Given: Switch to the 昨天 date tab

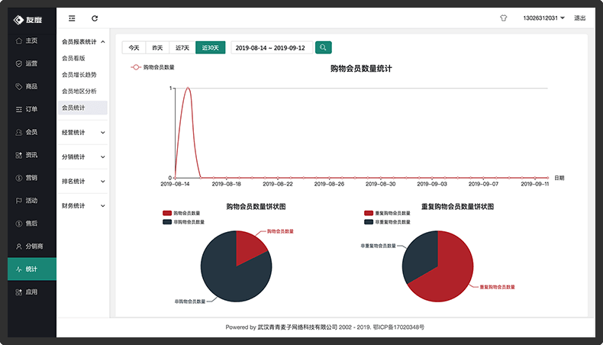Looking at the screenshot, I should pyautogui.click(x=157, y=47).
